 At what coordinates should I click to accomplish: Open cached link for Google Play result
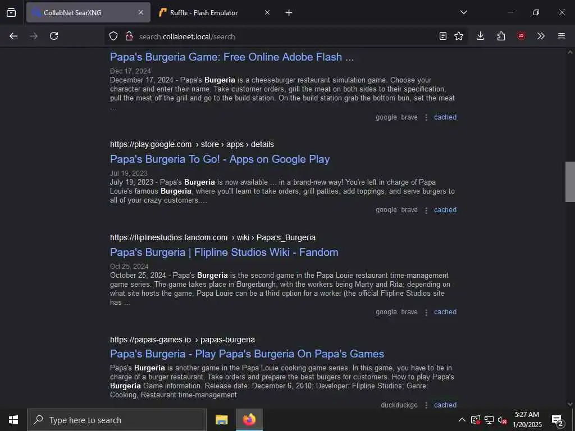tap(445, 210)
